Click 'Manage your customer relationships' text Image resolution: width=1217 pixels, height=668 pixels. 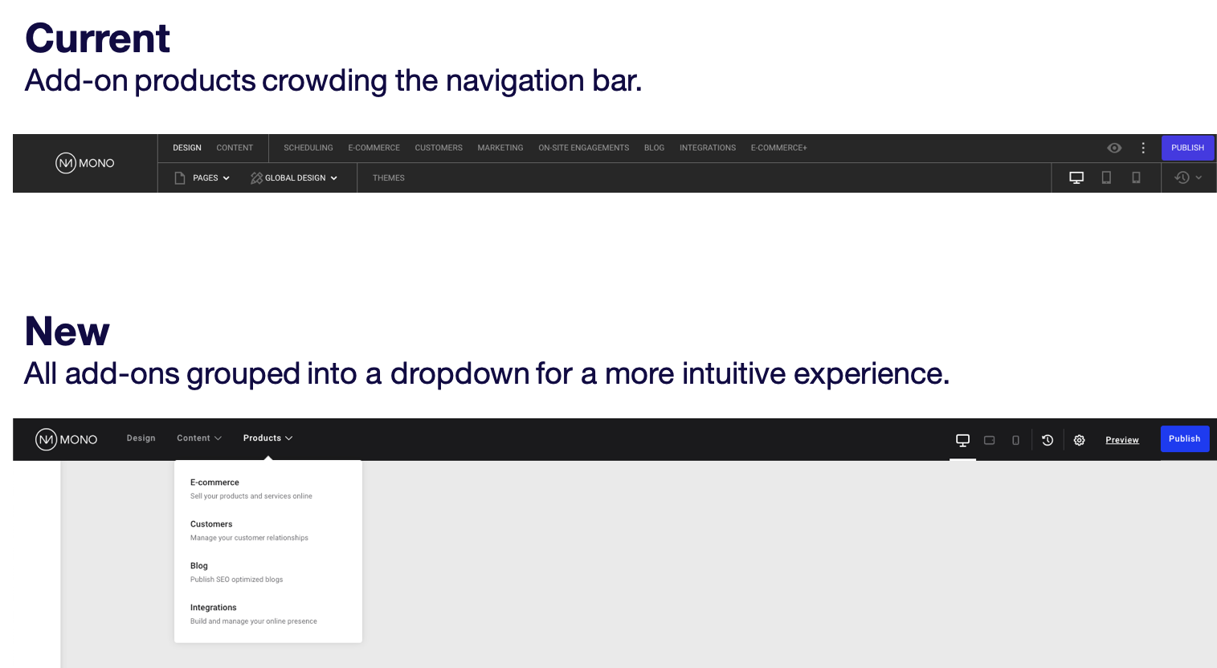coord(249,538)
